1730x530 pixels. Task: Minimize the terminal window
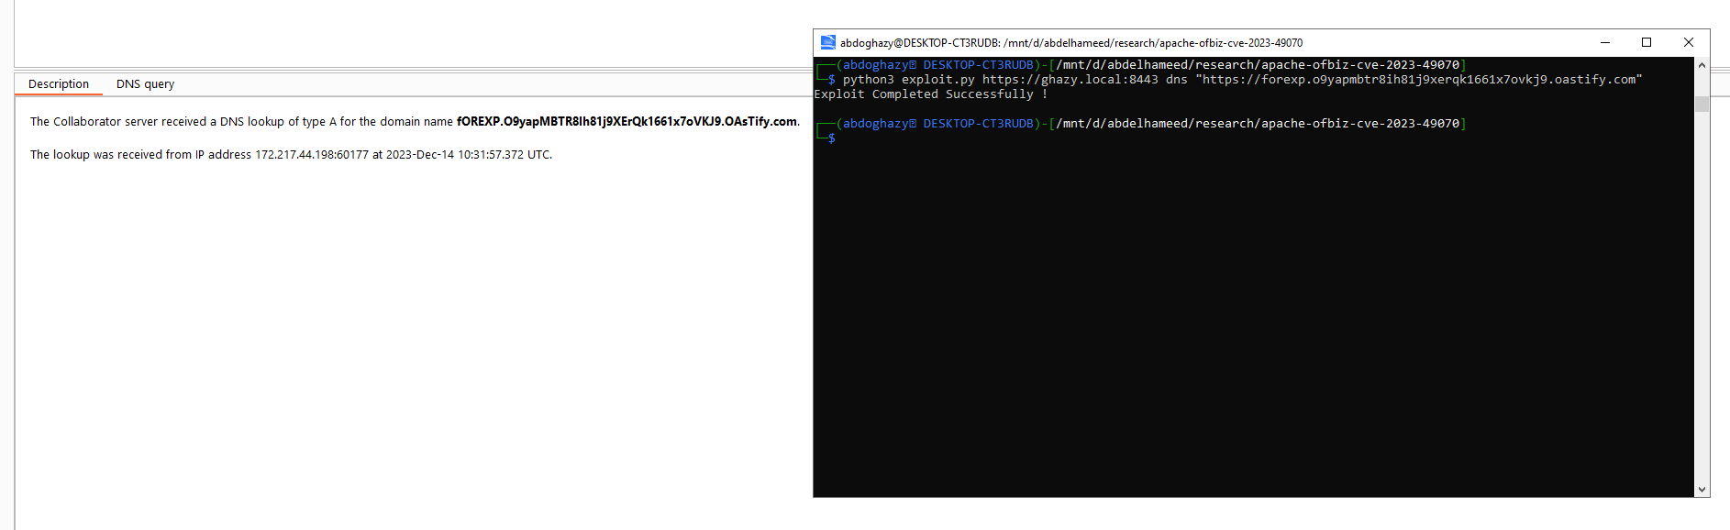tap(1605, 42)
